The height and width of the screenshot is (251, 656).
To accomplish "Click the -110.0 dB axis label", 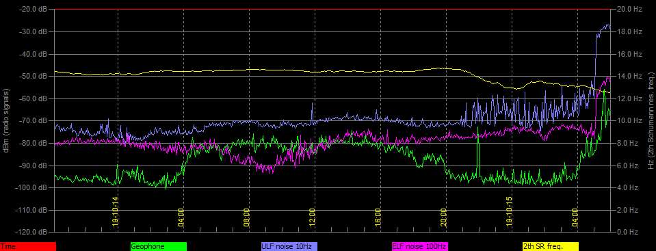I will click(31, 210).
